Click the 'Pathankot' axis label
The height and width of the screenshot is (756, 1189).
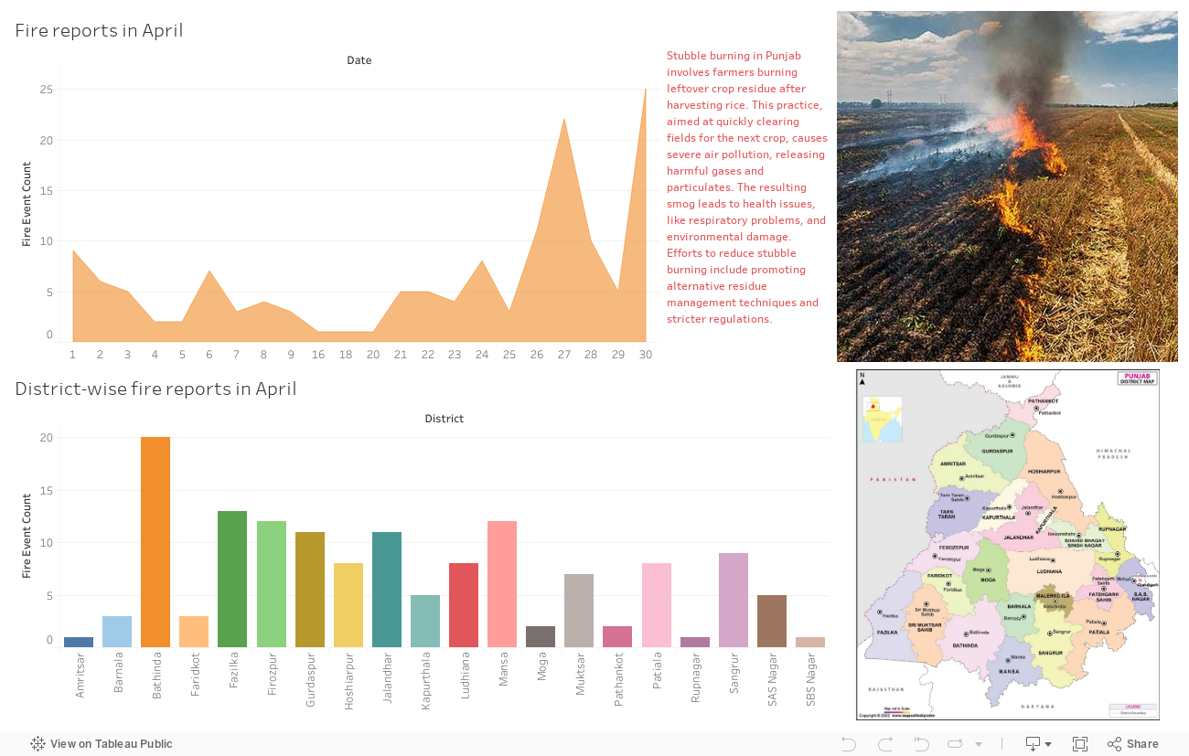[618, 678]
